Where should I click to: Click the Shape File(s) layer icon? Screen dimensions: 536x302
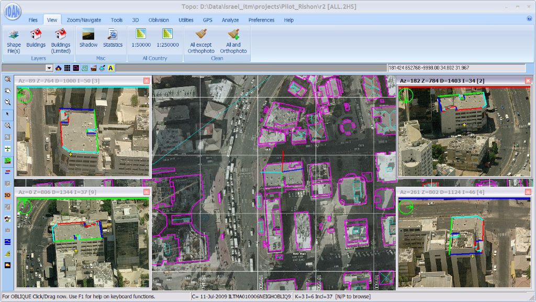[14, 35]
